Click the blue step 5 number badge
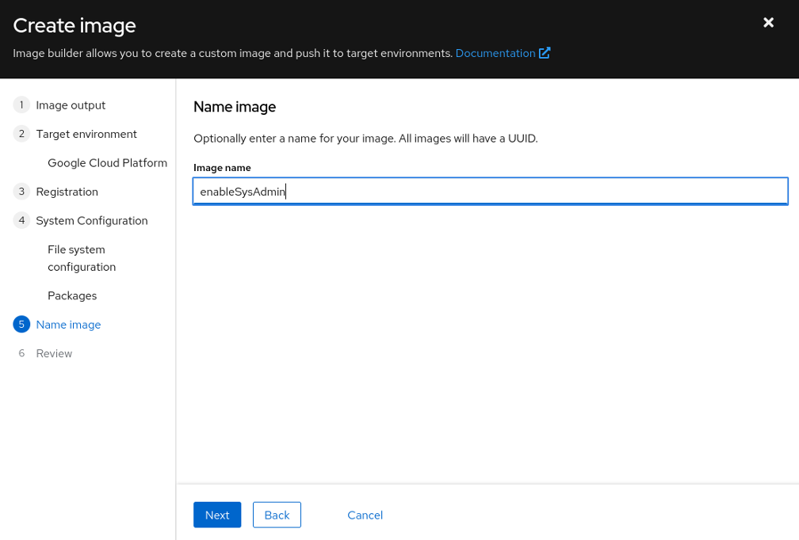This screenshot has height=540, width=799. click(x=21, y=325)
